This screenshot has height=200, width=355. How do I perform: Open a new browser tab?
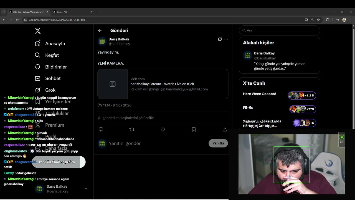point(98,12)
